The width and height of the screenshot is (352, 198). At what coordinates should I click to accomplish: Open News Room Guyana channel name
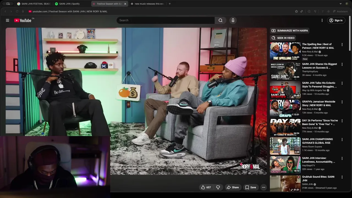click(x=312, y=147)
